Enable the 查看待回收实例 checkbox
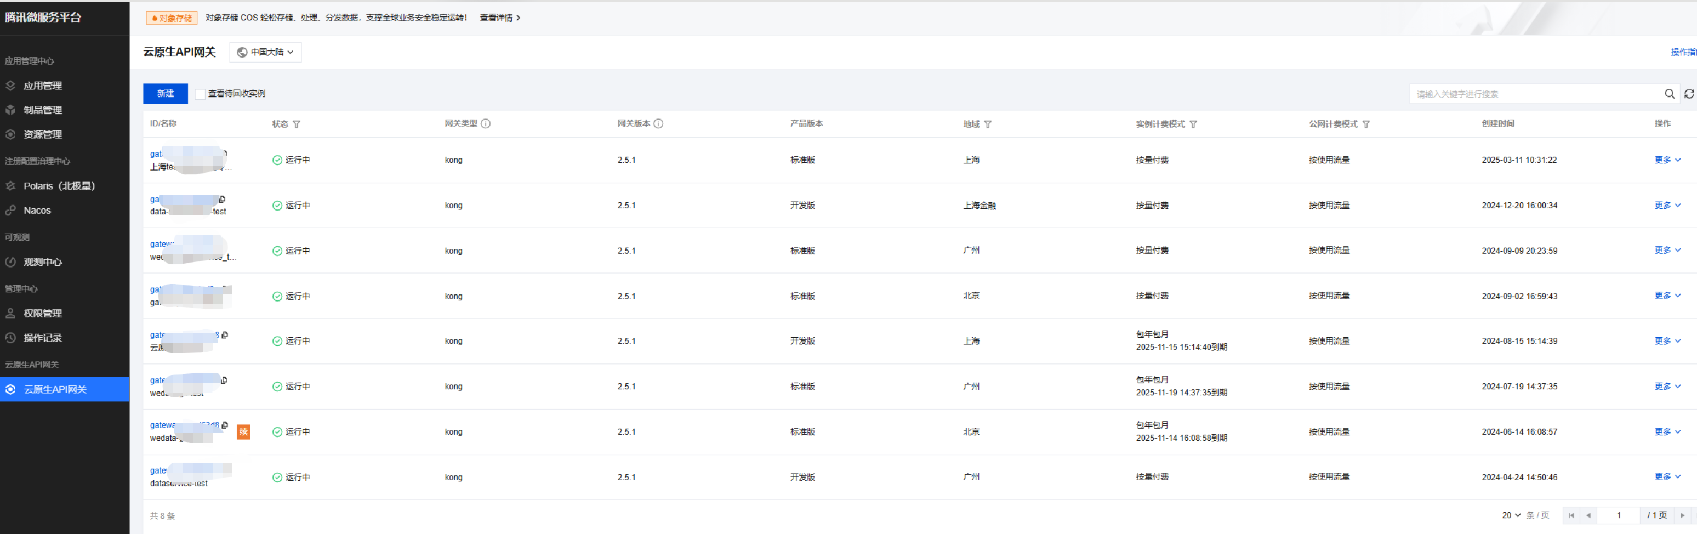The image size is (1697, 534). coord(200,94)
